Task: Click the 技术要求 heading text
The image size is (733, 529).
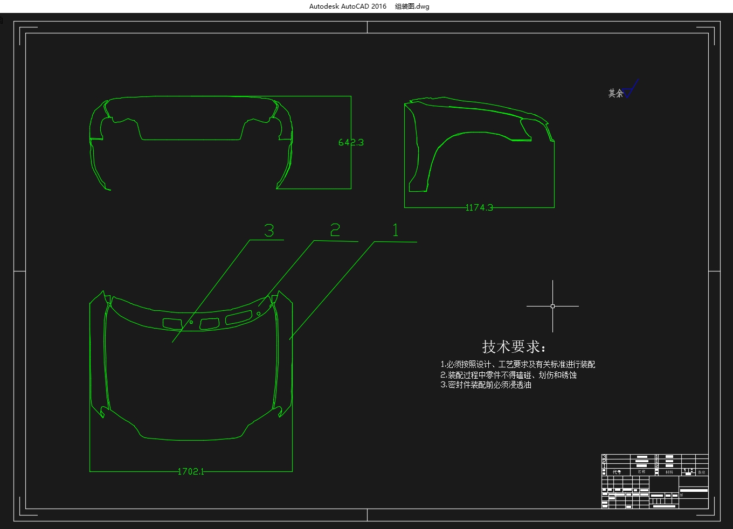Action: click(x=514, y=346)
